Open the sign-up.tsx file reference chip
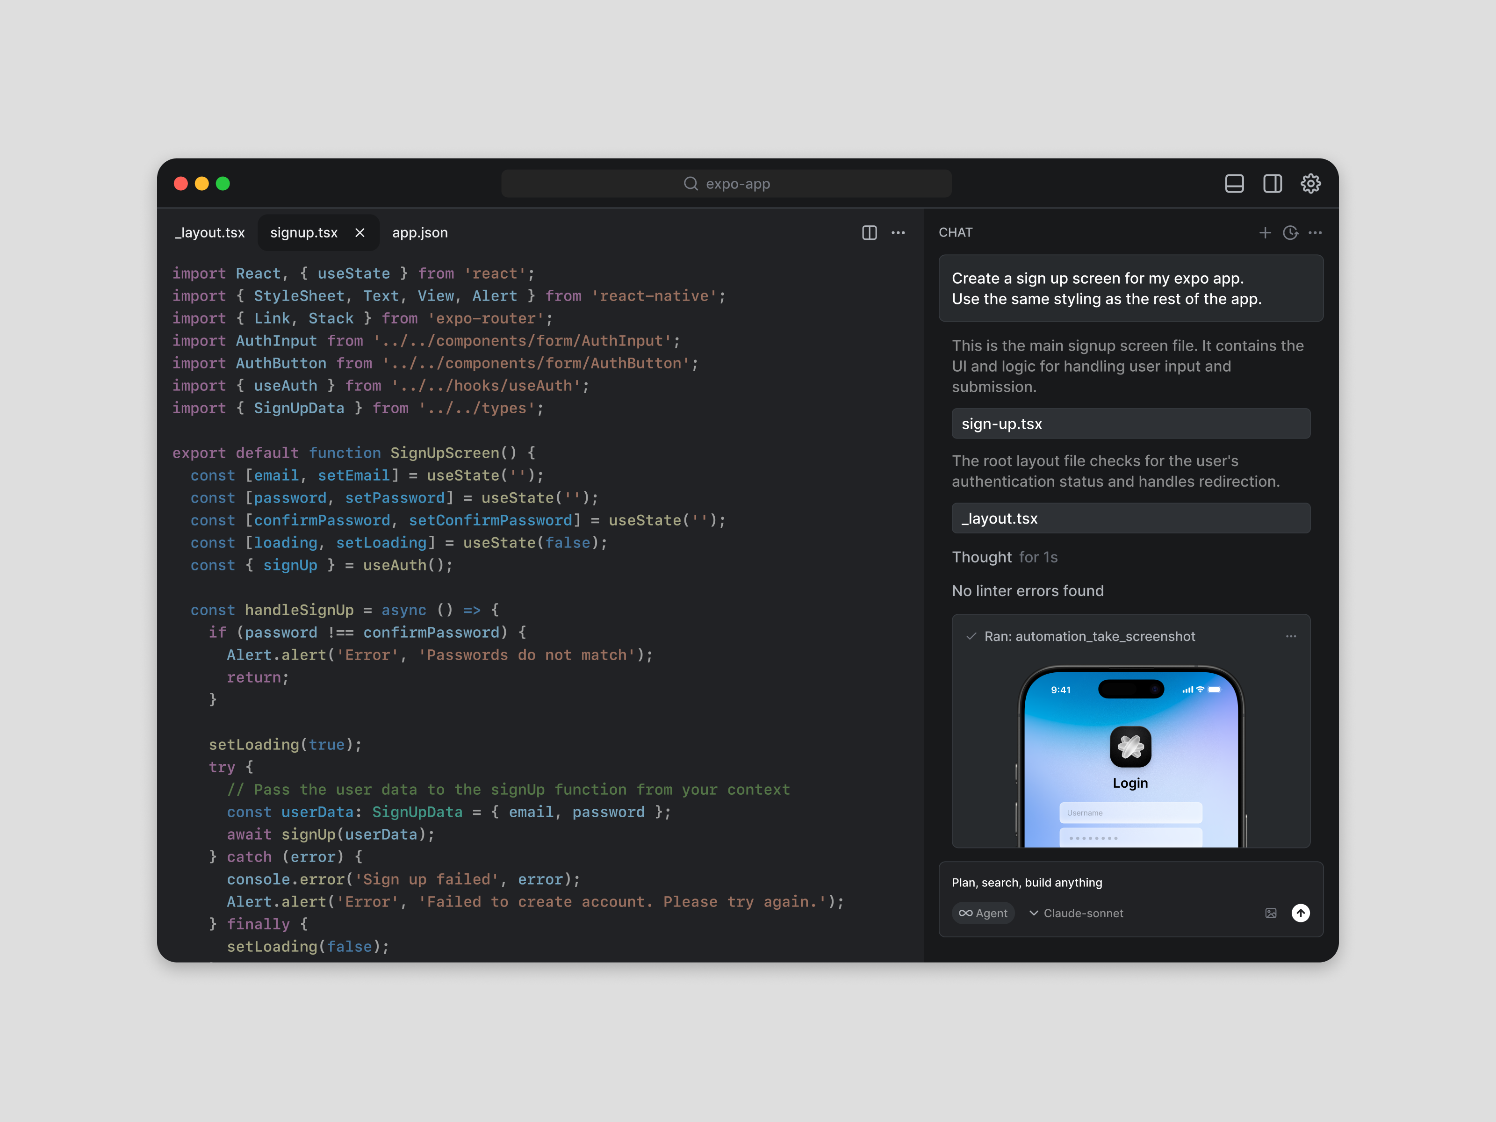 click(x=1131, y=424)
